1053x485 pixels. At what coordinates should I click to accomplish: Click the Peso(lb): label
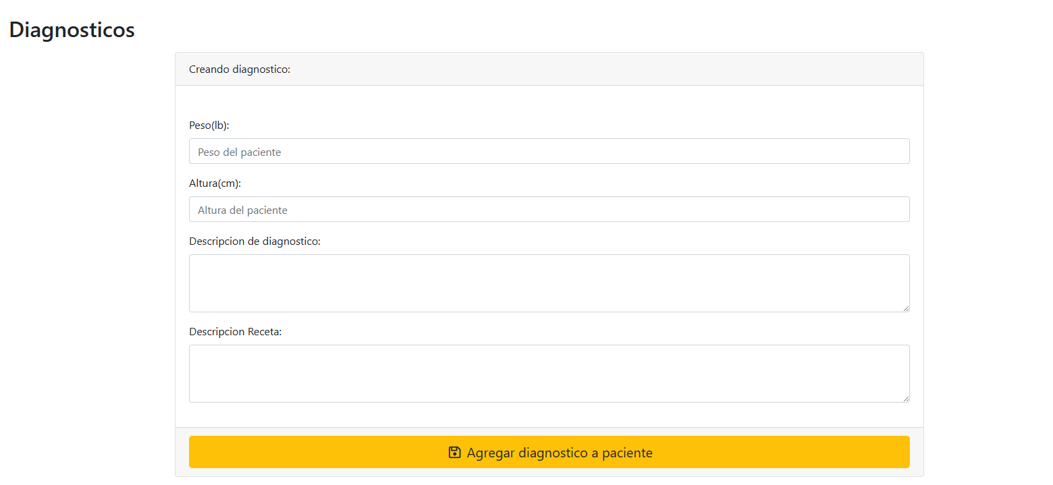coord(209,125)
